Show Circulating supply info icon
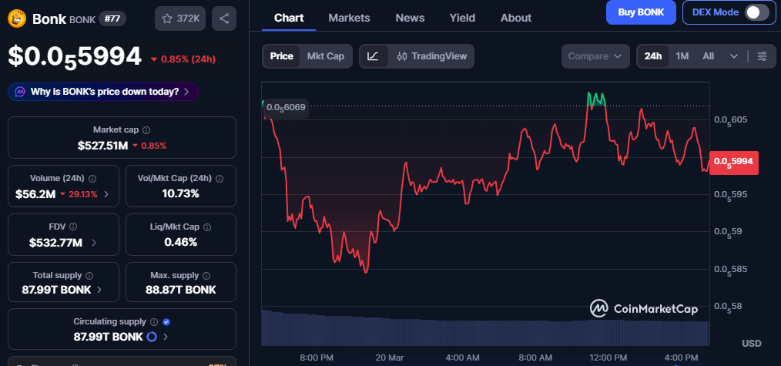 [x=154, y=321]
